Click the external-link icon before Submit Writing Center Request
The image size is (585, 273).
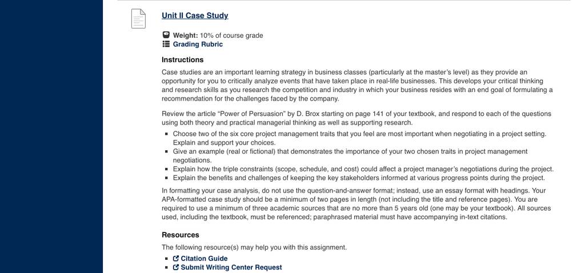(x=176, y=267)
